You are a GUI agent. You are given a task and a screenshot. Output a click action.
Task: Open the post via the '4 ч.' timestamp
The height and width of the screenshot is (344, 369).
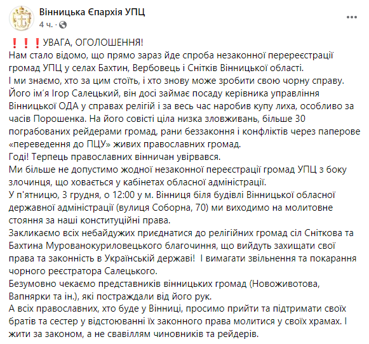(x=46, y=25)
